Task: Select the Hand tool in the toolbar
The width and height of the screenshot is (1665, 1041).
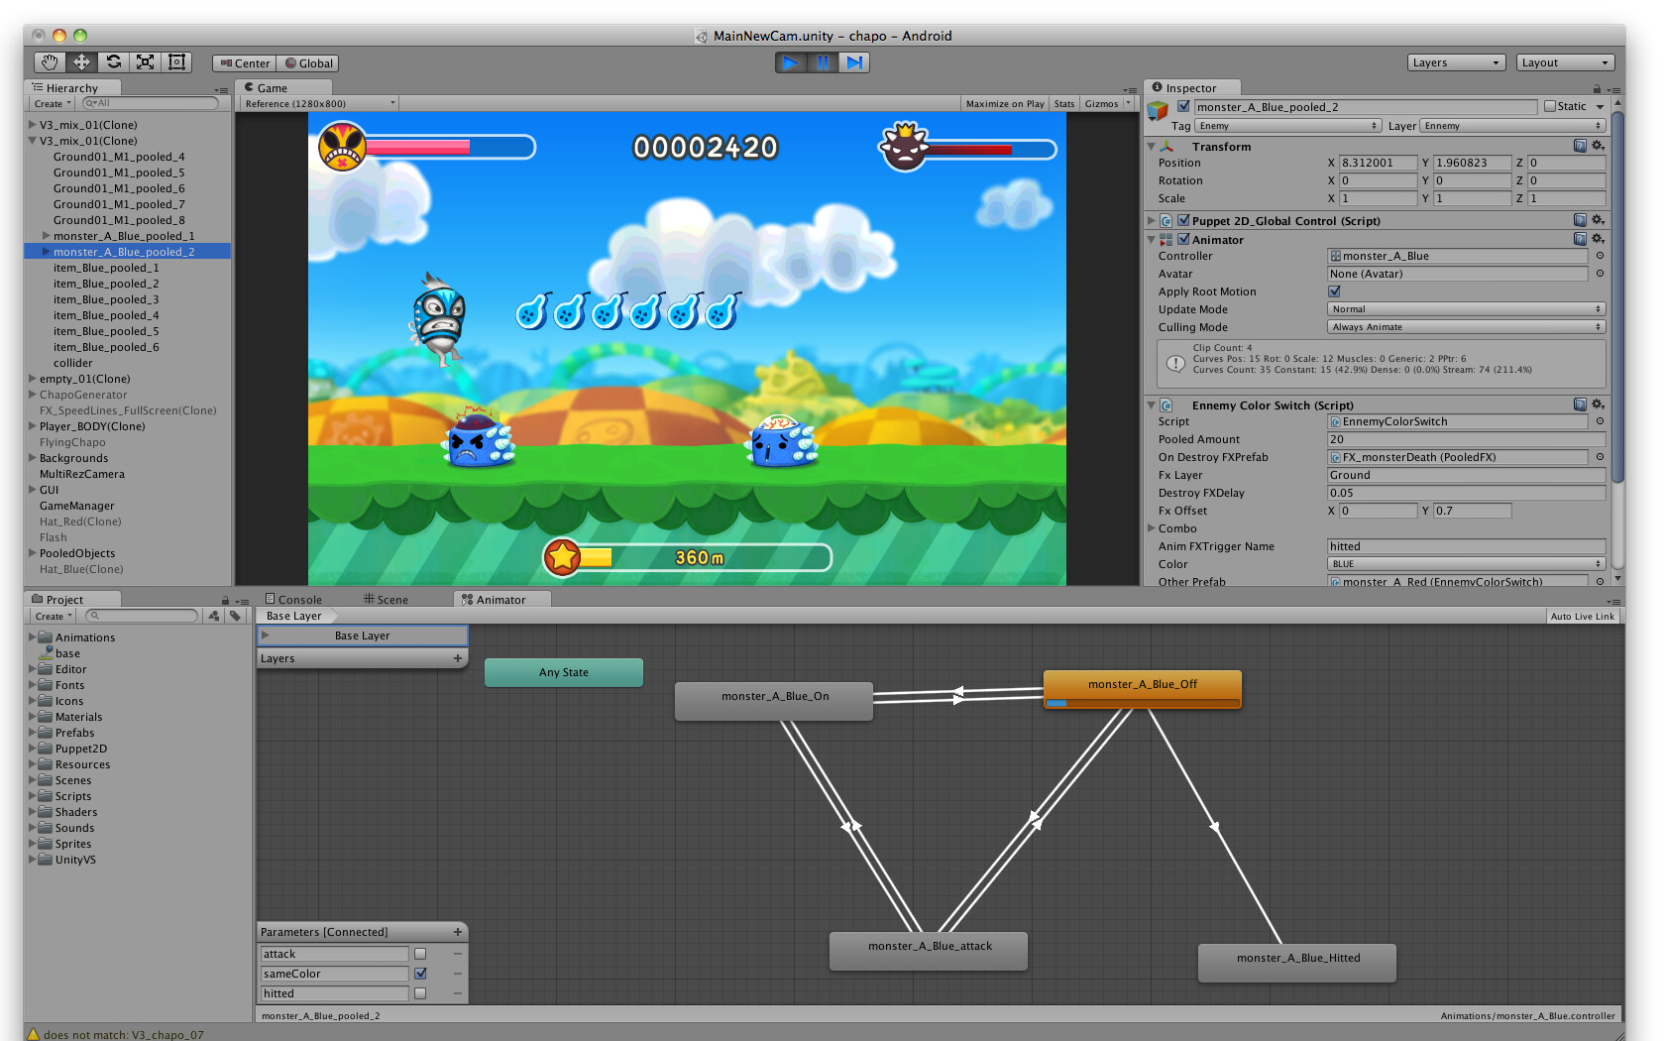Action: point(50,61)
